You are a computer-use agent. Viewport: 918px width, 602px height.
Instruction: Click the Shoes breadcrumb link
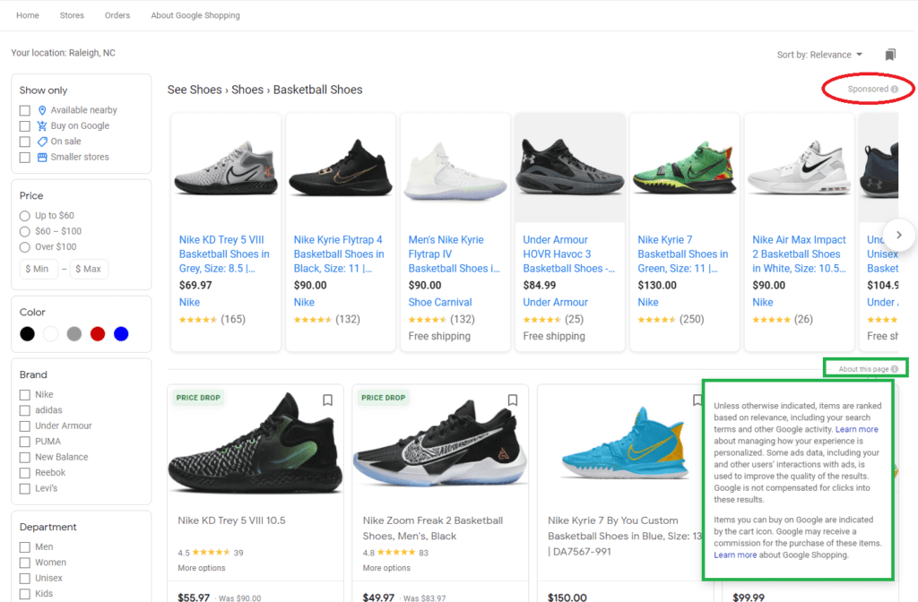pyautogui.click(x=247, y=90)
